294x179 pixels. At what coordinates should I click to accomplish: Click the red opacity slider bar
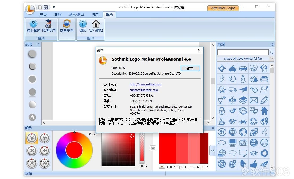(142, 148)
